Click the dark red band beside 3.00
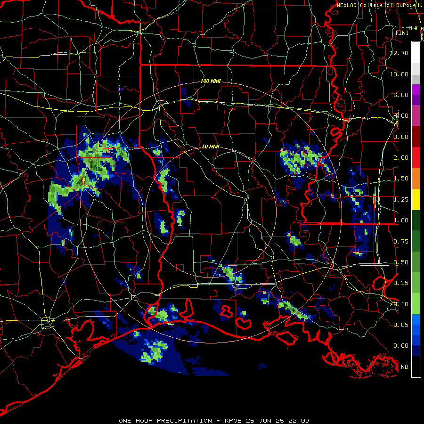 [x=416, y=137]
